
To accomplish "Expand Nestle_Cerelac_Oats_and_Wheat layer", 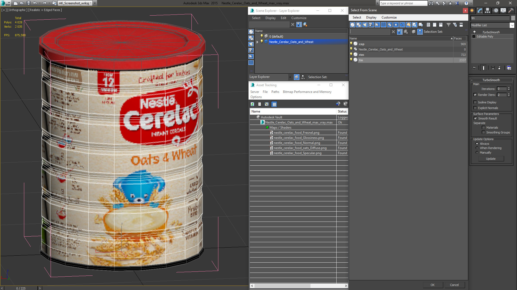I will point(257,42).
